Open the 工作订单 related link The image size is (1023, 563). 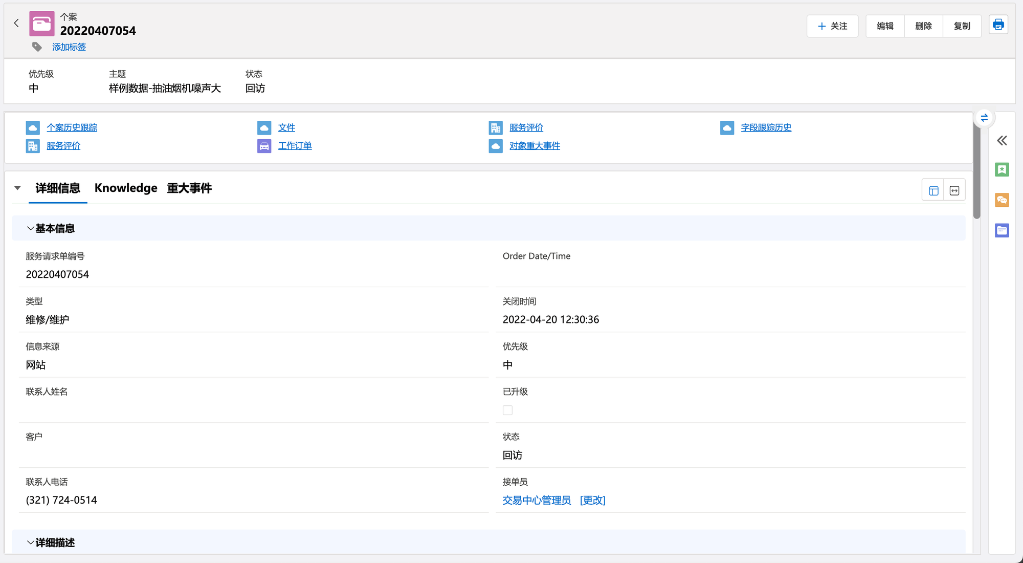tap(295, 146)
